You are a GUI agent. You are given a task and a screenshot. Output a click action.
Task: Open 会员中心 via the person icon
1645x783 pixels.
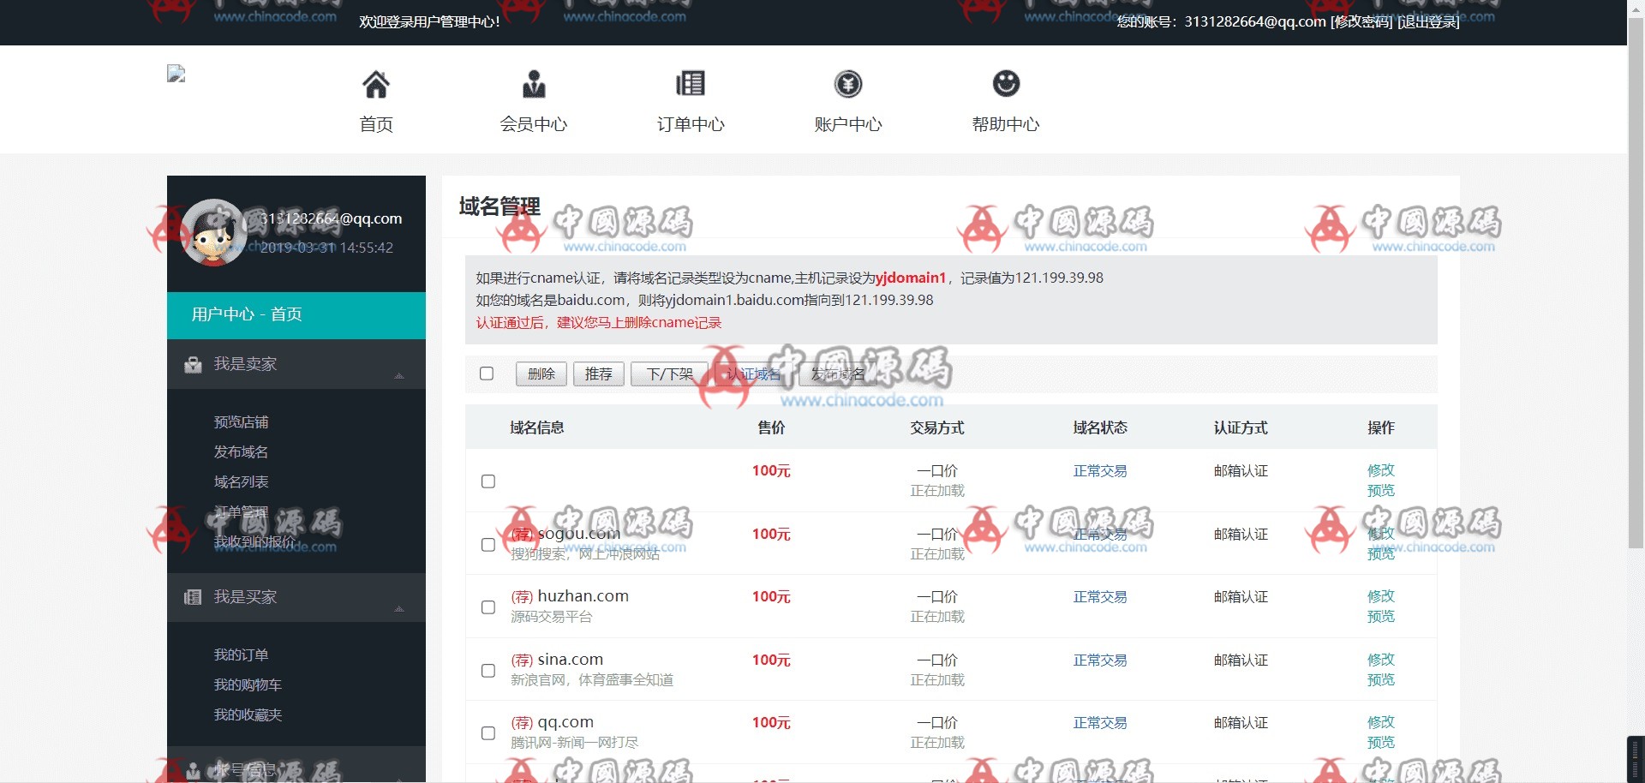pyautogui.click(x=534, y=85)
